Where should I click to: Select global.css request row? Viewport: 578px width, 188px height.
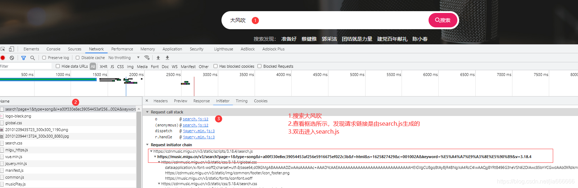click(x=68, y=123)
